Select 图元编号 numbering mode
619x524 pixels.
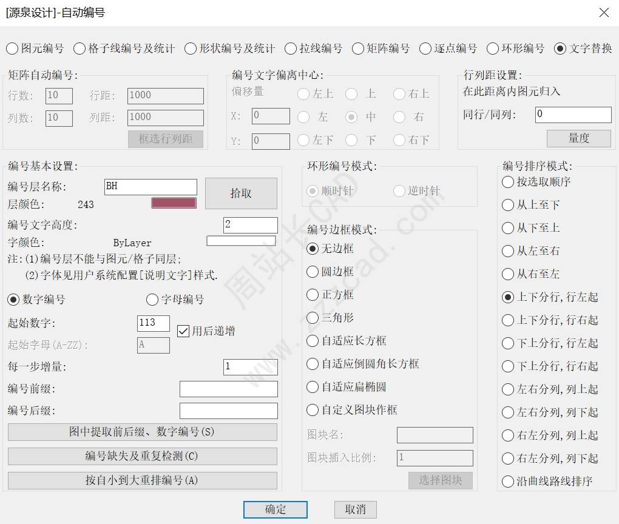point(35,49)
